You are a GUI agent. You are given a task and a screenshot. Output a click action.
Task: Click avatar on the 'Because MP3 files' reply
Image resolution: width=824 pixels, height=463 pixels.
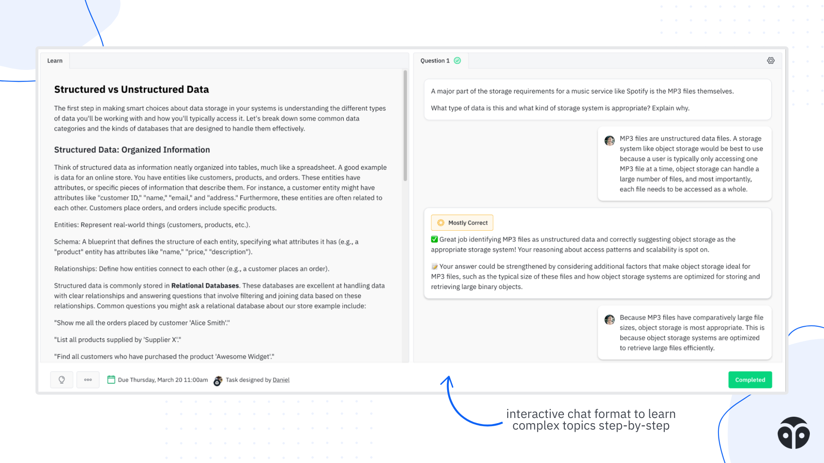tap(609, 319)
